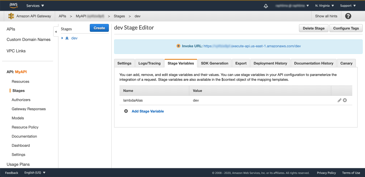This screenshot has width=365, height=177.
Task: Expand the dev stage tree node
Action: coord(62,38)
